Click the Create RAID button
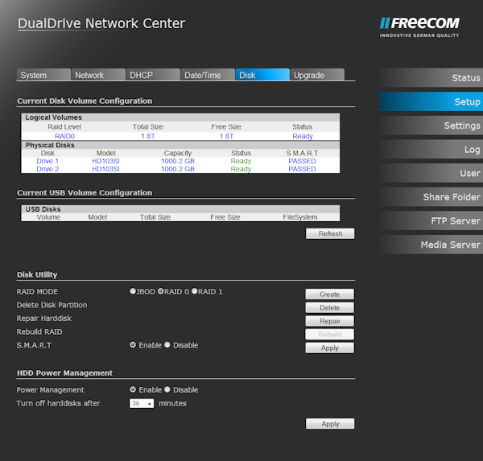 [329, 294]
